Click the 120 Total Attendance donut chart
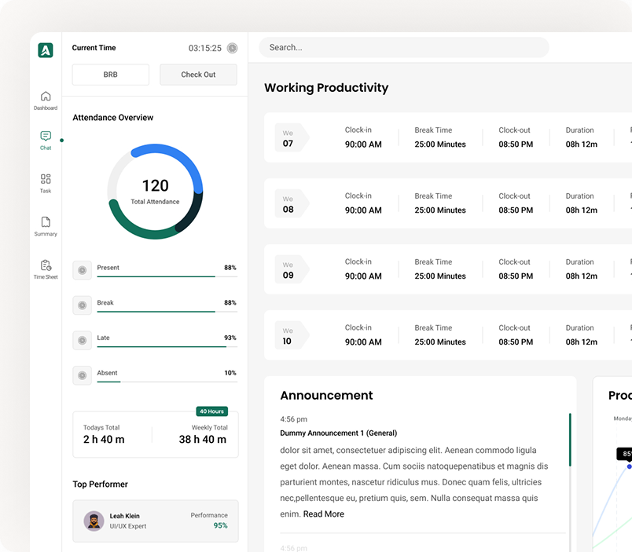 (x=155, y=192)
